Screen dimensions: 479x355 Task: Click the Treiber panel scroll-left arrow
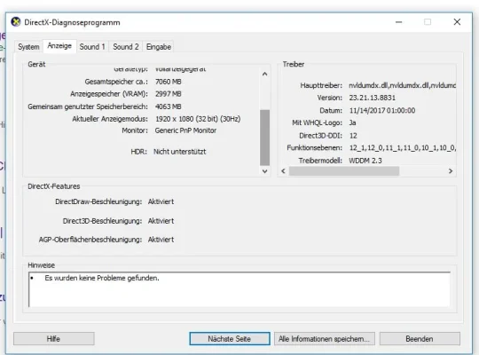pos(283,171)
